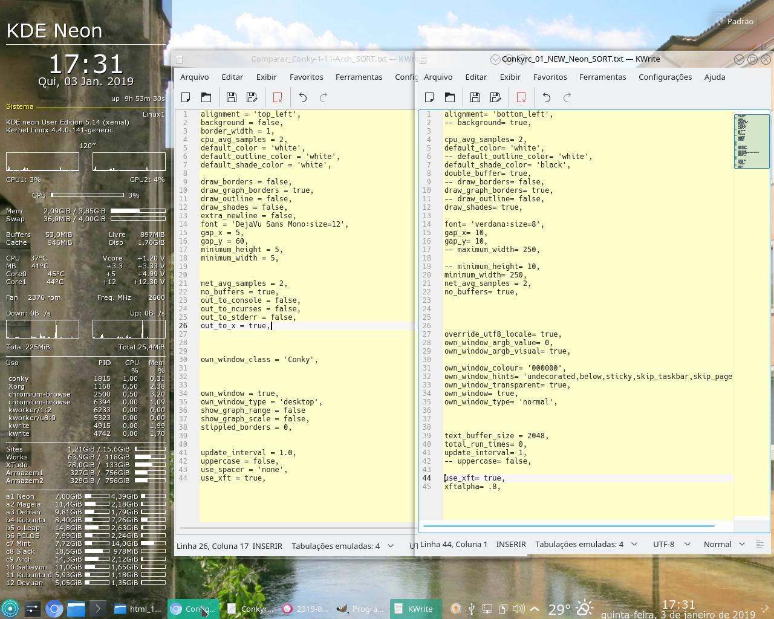This screenshot has width=774, height=619.
Task: Mute audio via the taskbar volume icon
Action: click(519, 609)
